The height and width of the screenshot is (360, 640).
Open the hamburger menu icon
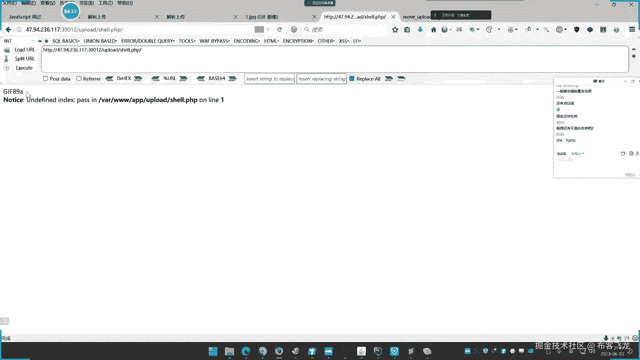pyautogui.click(x=632, y=29)
